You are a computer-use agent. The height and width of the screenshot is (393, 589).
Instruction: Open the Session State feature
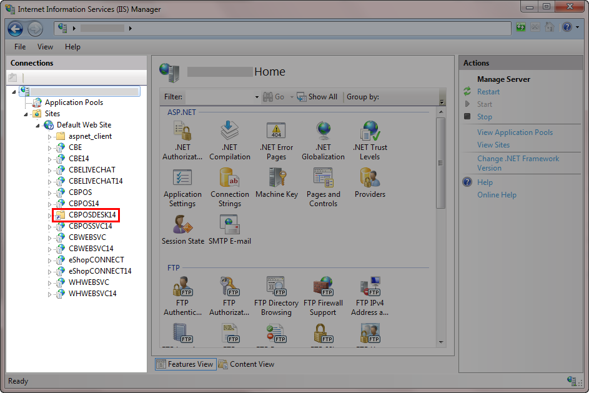(x=182, y=226)
